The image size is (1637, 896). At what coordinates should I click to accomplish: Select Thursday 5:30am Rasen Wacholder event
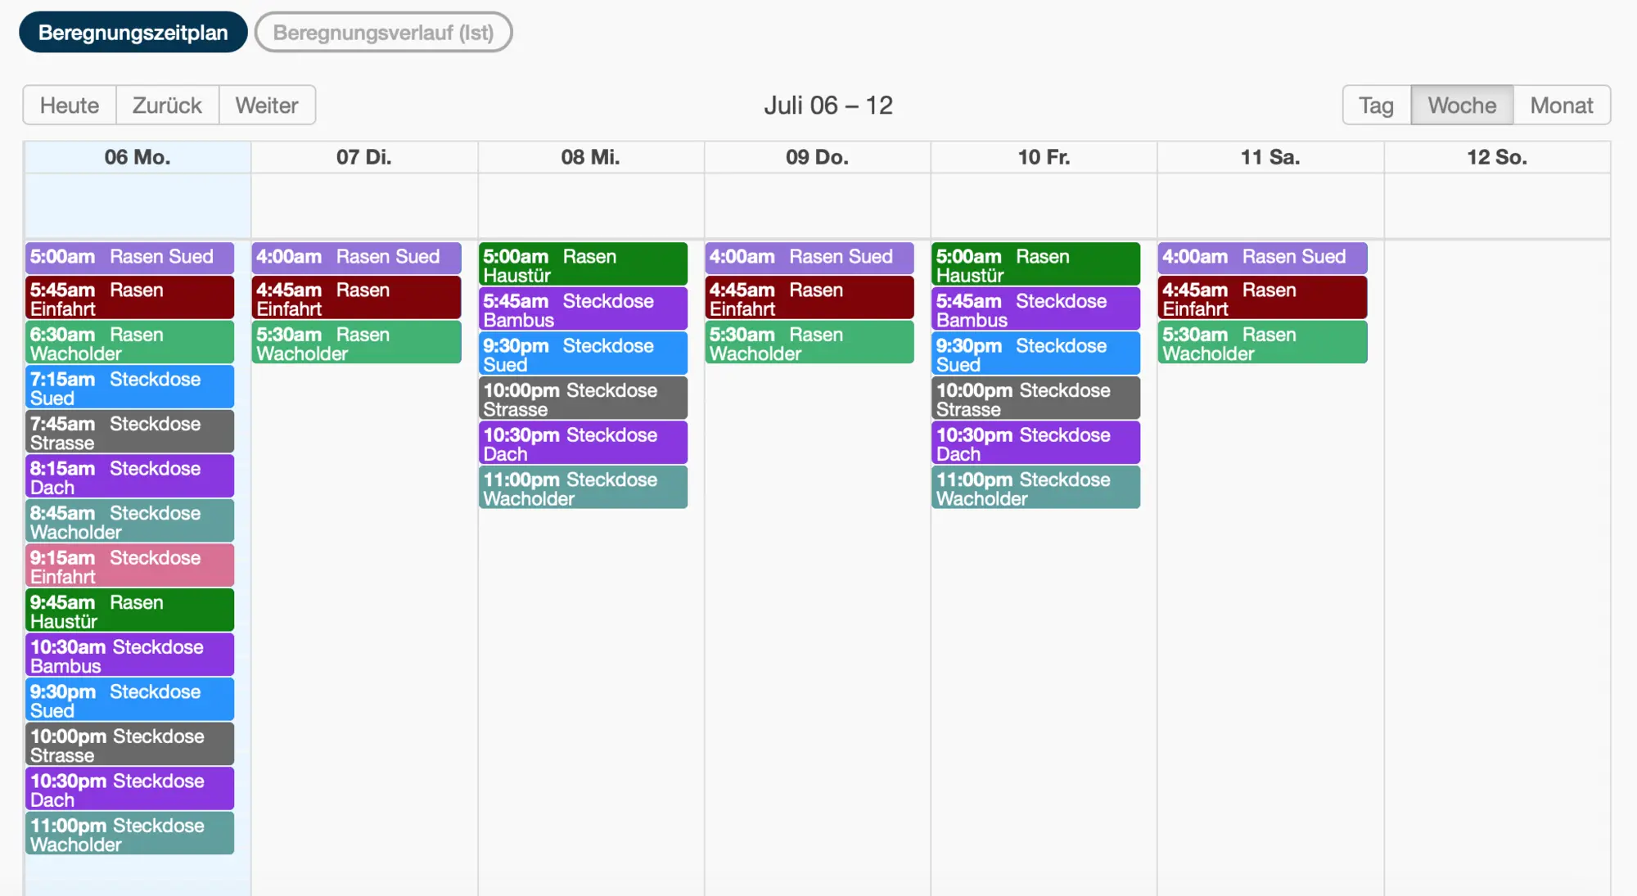click(x=809, y=344)
